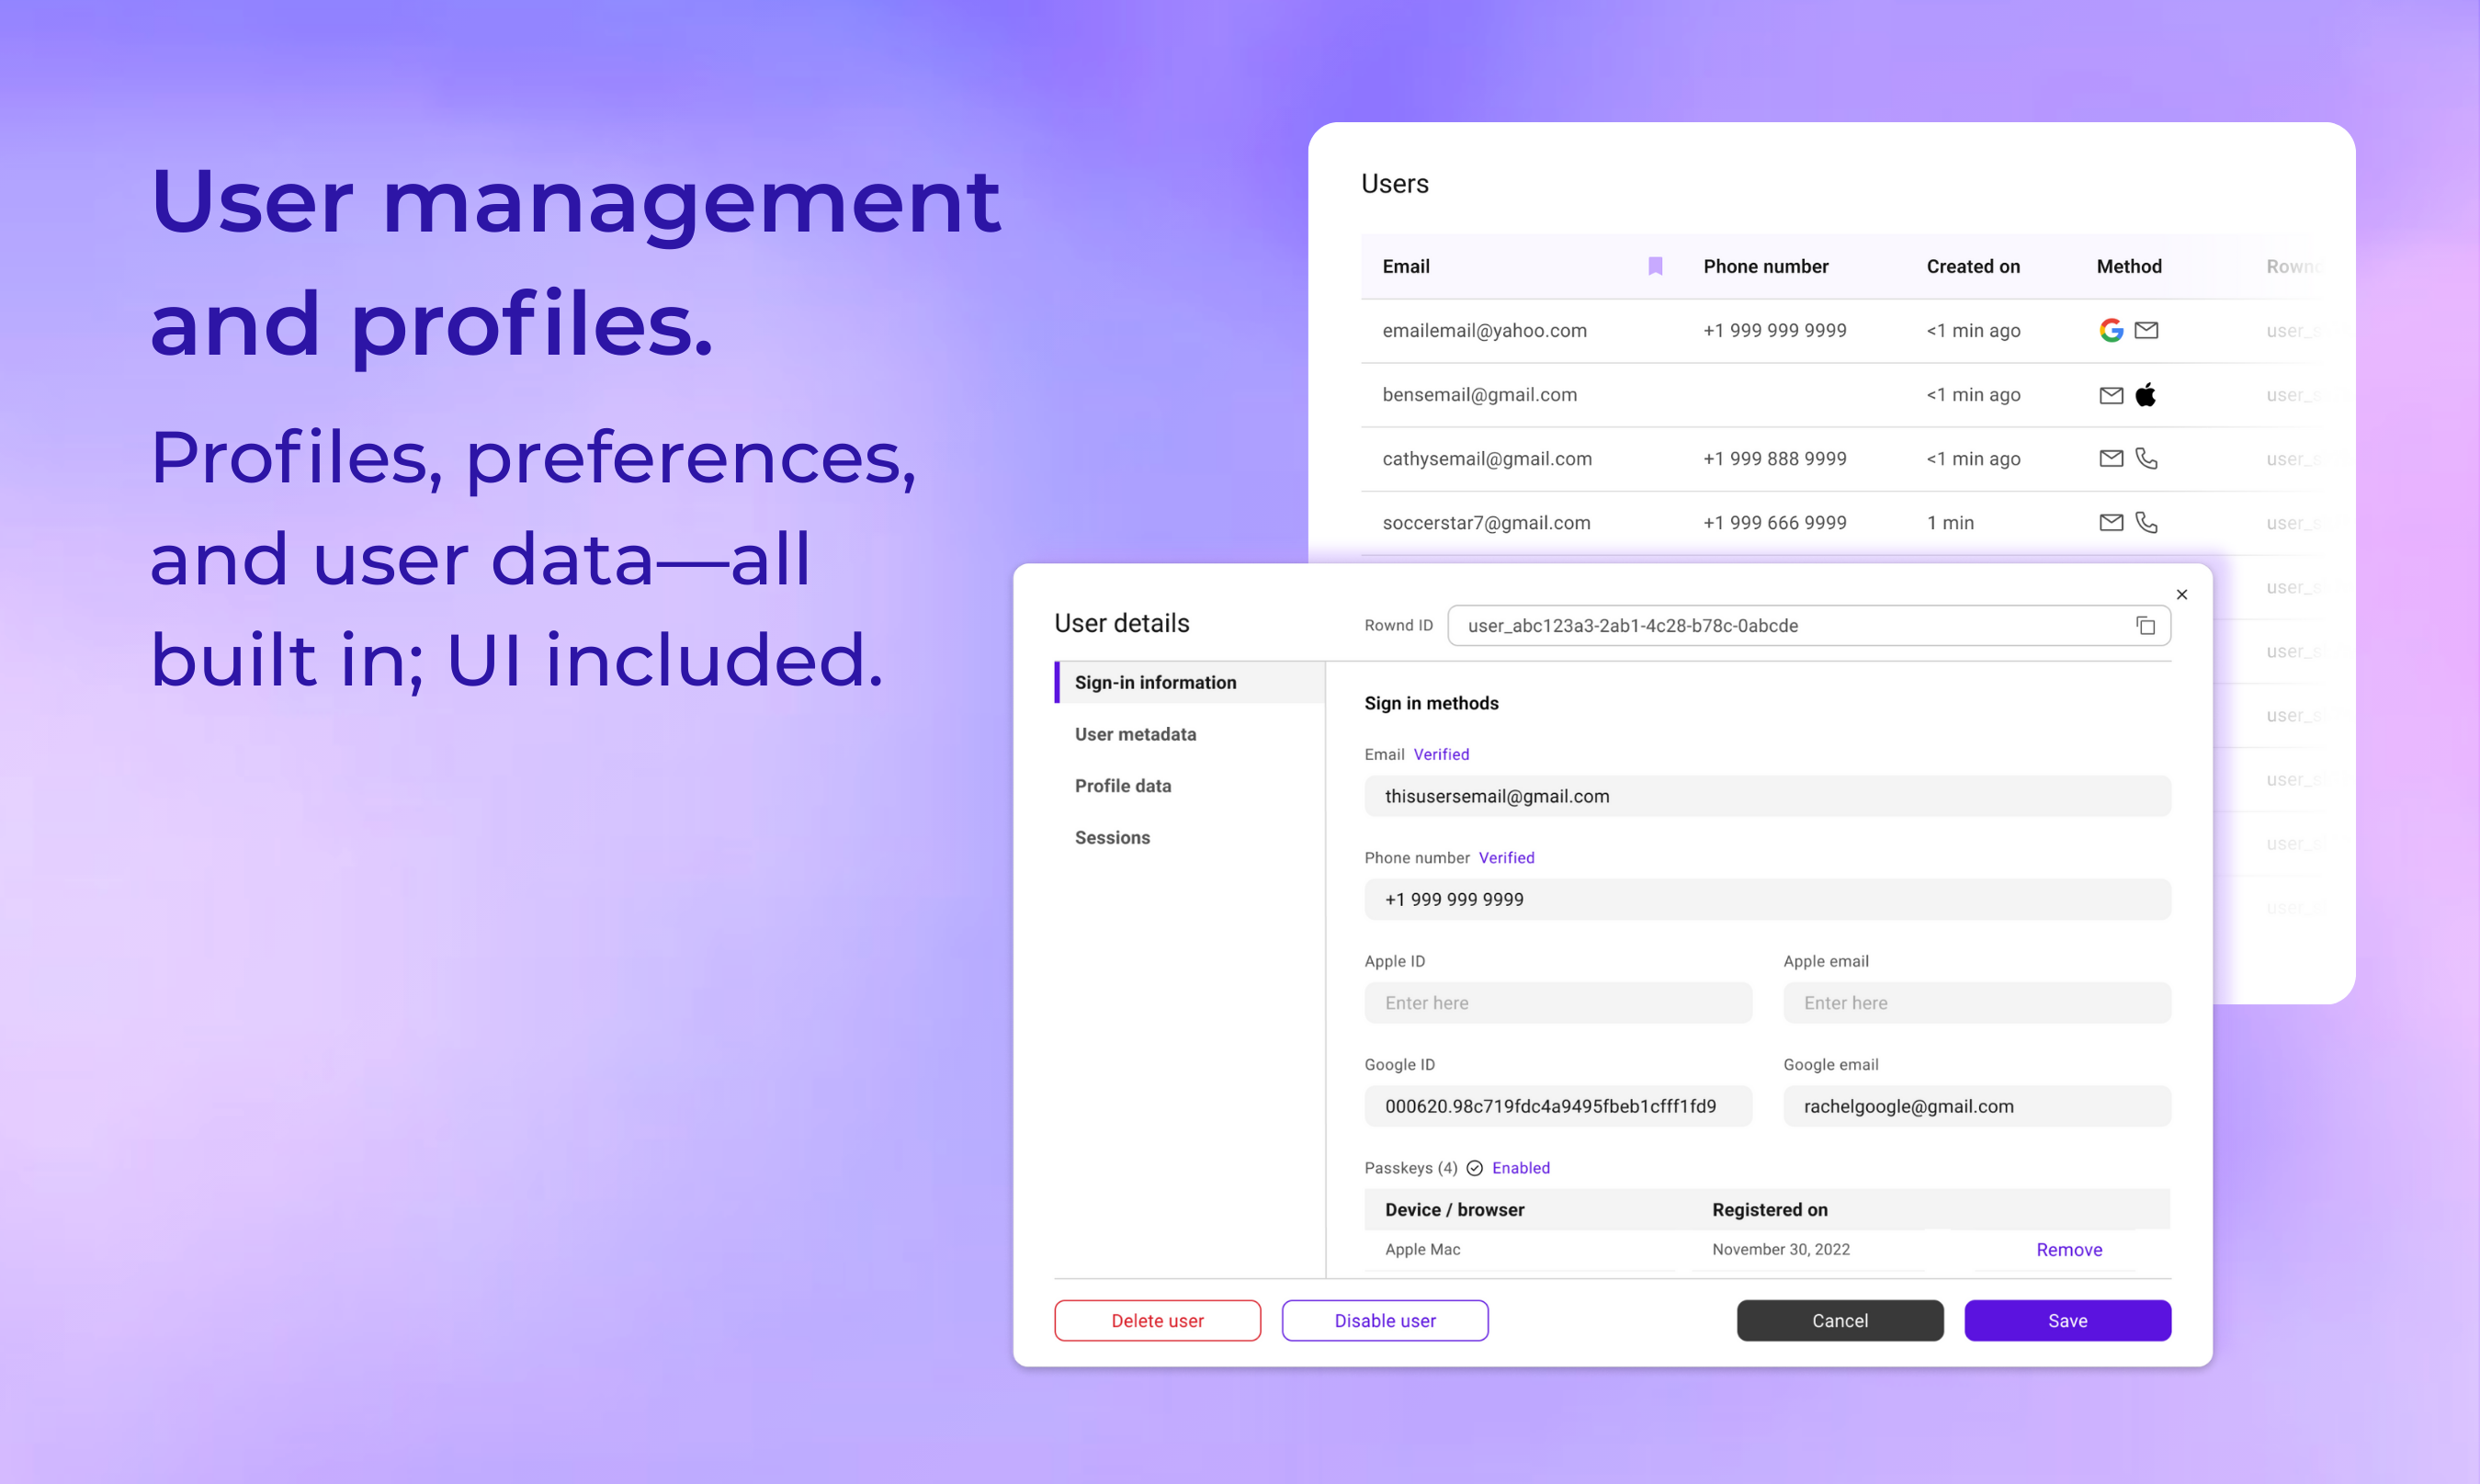Click the Method column header
Image resolution: width=2480 pixels, height=1484 pixels.
(2129, 266)
